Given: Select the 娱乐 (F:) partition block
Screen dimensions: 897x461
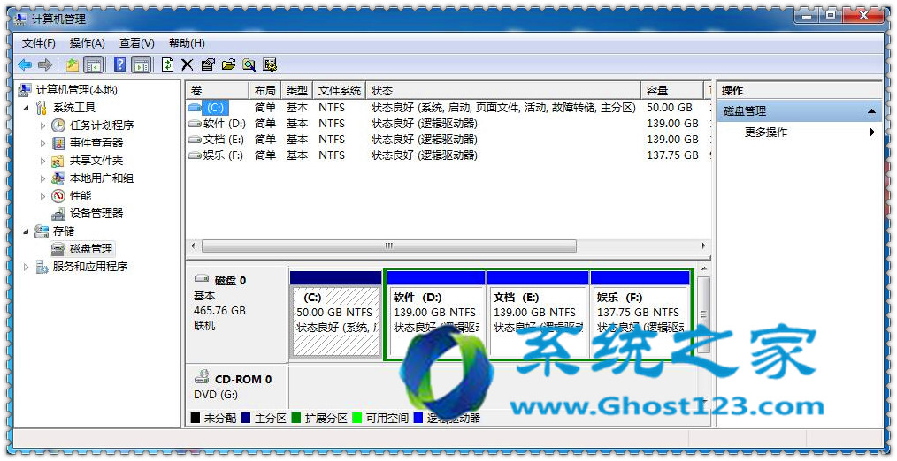Looking at the screenshot, I should coord(640,314).
